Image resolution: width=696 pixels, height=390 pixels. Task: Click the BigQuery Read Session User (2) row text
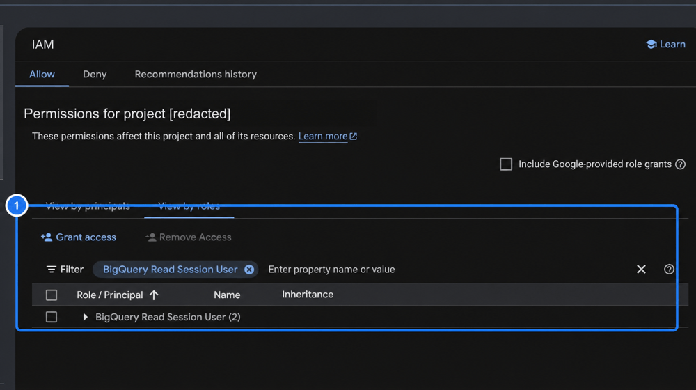168,317
